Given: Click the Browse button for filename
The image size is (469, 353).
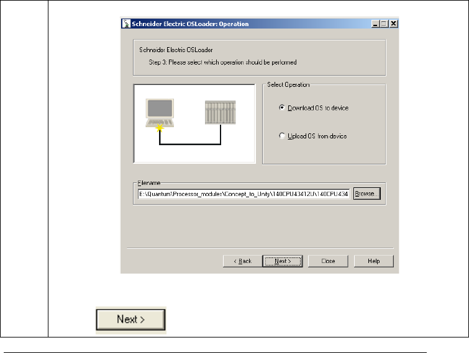Looking at the screenshot, I should (367, 194).
